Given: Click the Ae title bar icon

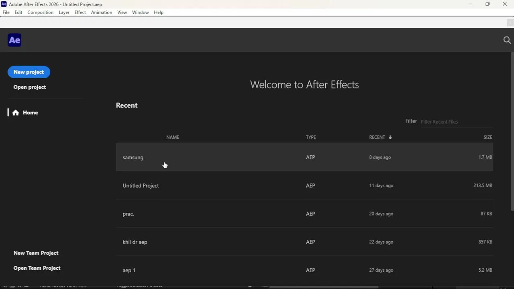Looking at the screenshot, I should 4,4.
